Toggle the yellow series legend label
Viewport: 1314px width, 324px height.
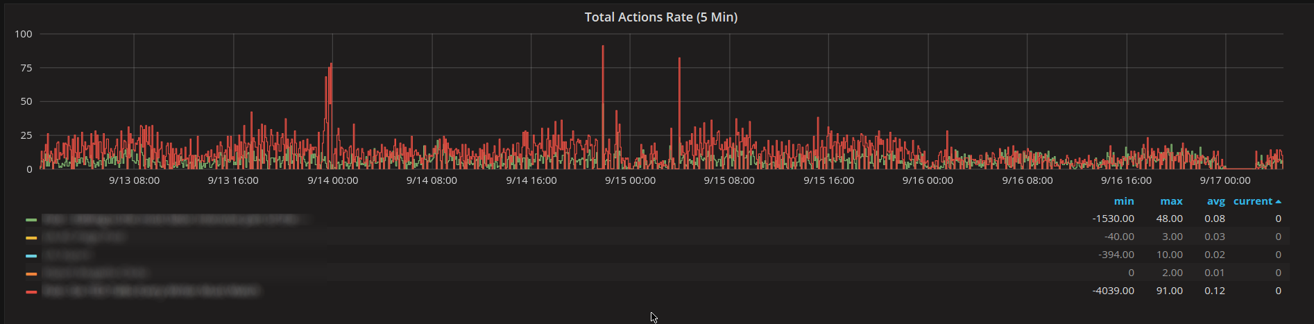coord(83,237)
